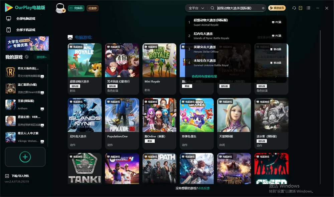Open 维京人:人中之狼 in my games list
334x197 pixels.
[x=25, y=137]
